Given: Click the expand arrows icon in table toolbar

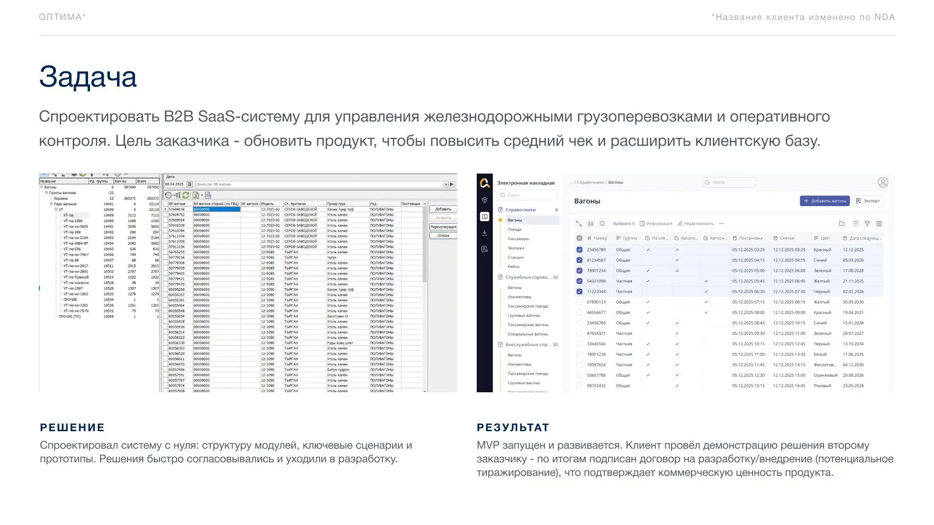Looking at the screenshot, I should tap(579, 224).
